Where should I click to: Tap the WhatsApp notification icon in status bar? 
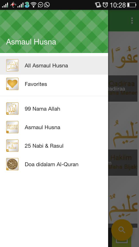coord(47,5)
